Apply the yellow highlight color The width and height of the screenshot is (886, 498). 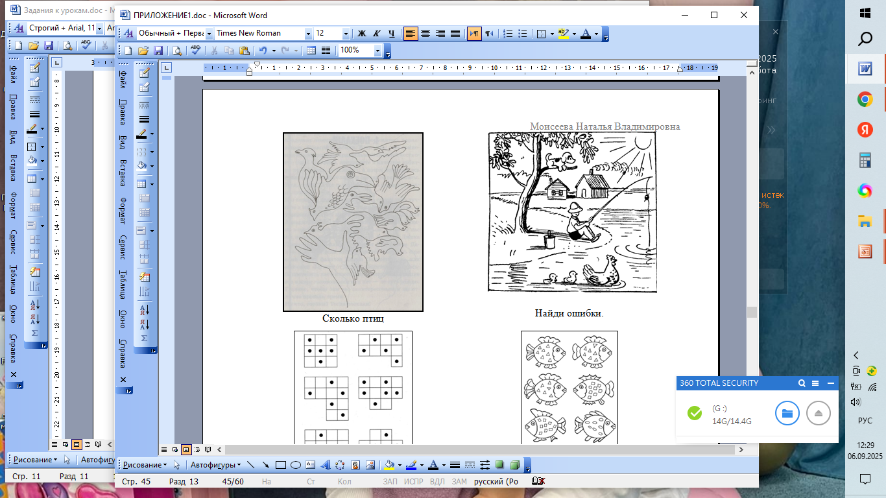562,34
